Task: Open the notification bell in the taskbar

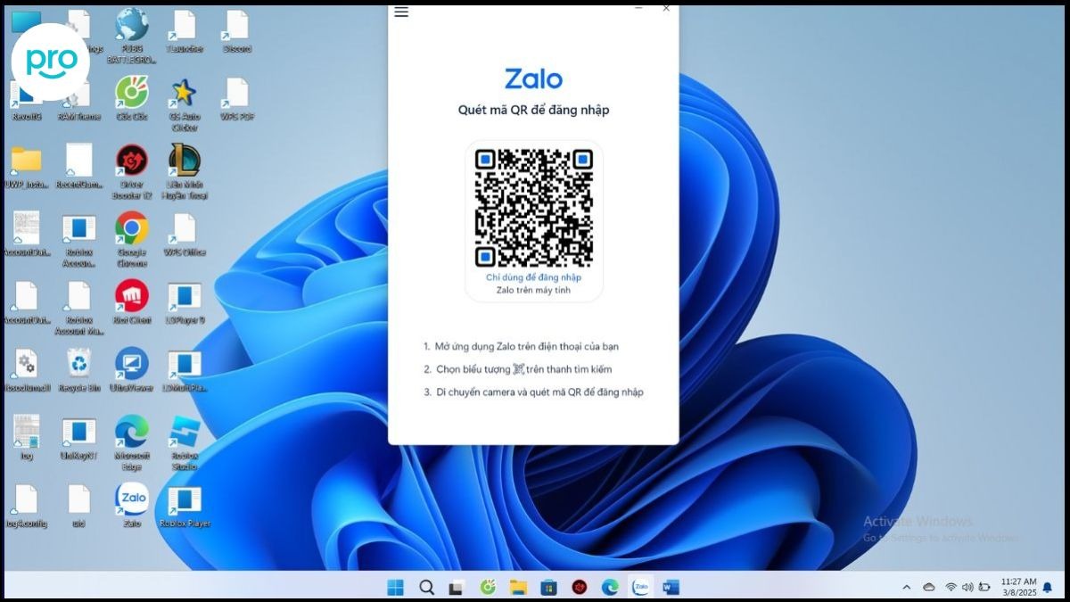Action: click(x=1048, y=588)
